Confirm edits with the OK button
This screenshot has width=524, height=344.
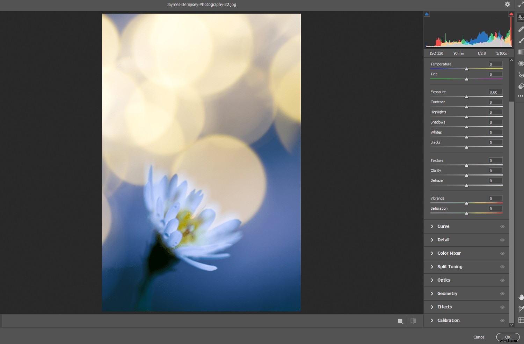coord(508,337)
